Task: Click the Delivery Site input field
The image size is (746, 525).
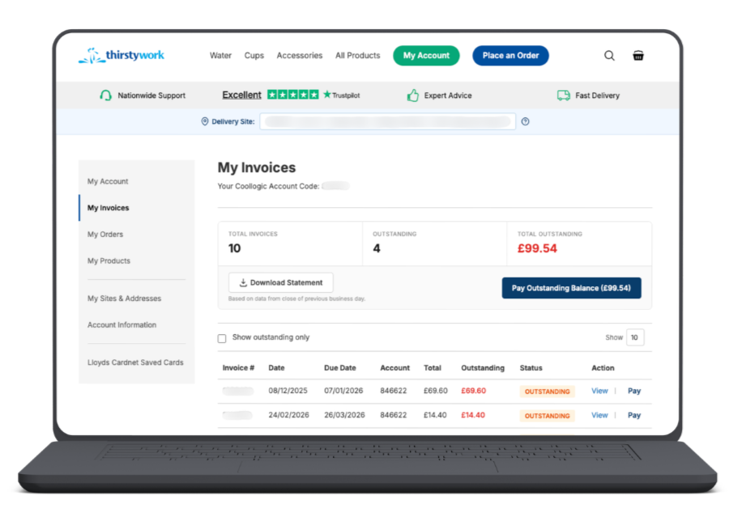Action: pos(387,121)
